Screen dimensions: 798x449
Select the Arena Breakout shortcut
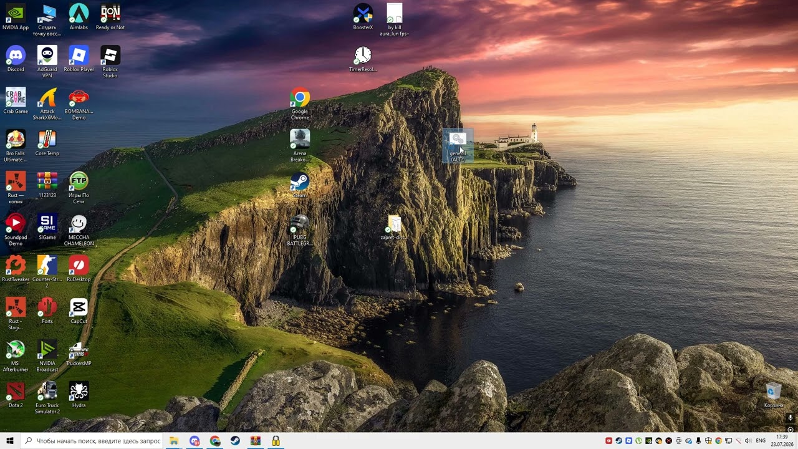pyautogui.click(x=300, y=145)
